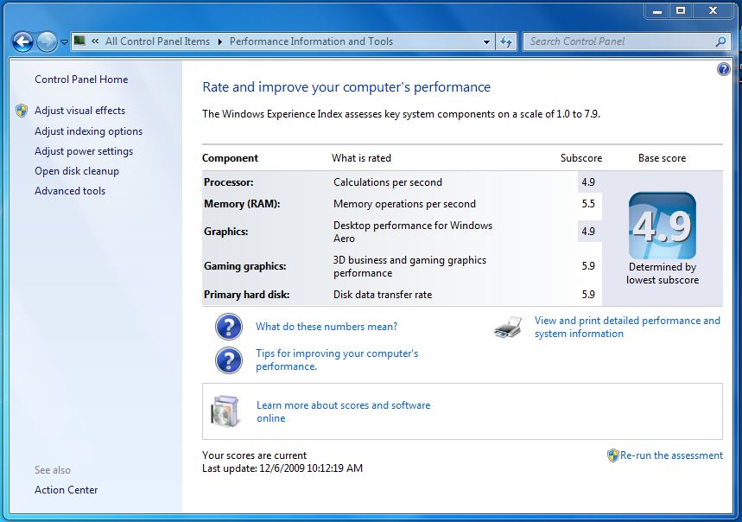Click the Back navigation arrow
Viewport: 742px width, 522px height.
[x=22, y=41]
